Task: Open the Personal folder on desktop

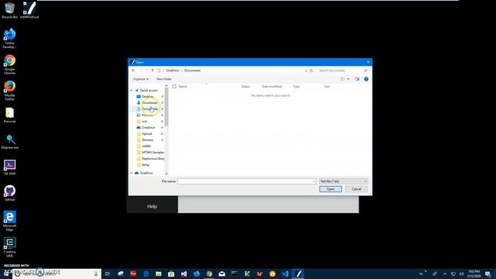Action: [9, 115]
